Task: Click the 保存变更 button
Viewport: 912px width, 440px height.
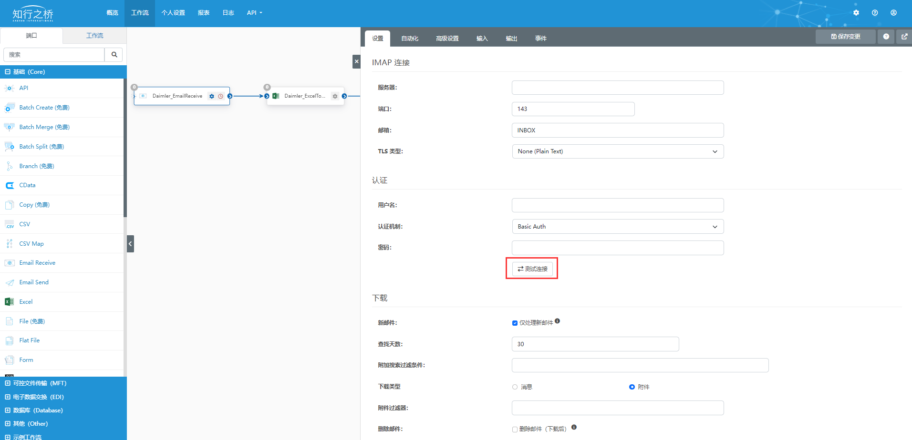Action: click(845, 36)
